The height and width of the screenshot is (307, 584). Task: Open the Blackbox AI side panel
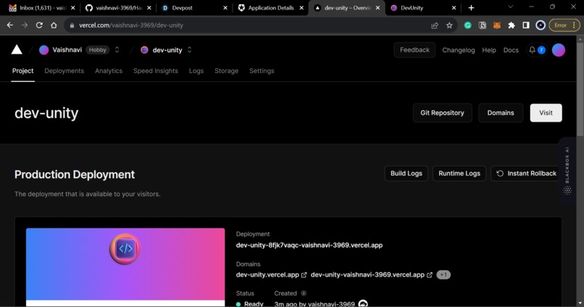[x=567, y=170]
